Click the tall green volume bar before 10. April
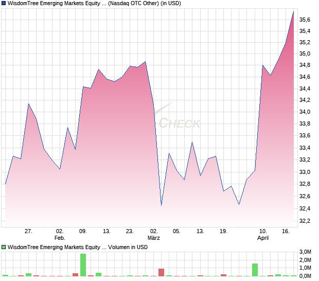319x281 pixels. click(x=255, y=270)
